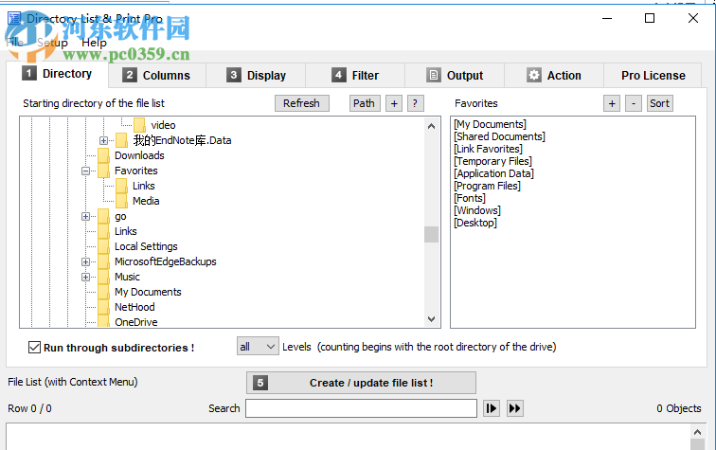
Task: Click the folder icon next to Music
Action: tap(103, 277)
